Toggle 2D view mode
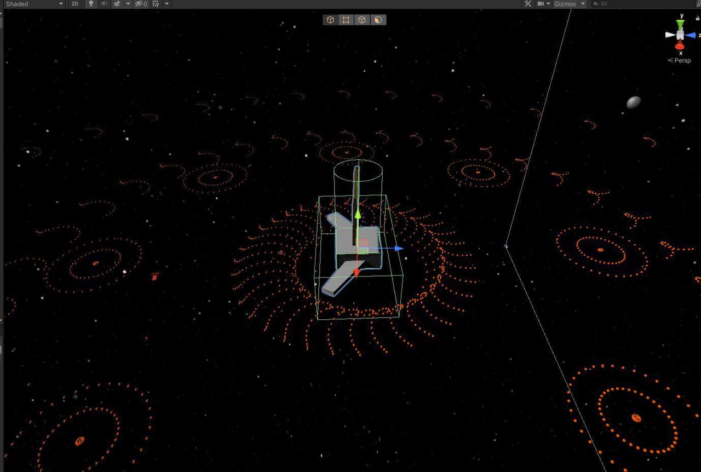 [x=74, y=4]
